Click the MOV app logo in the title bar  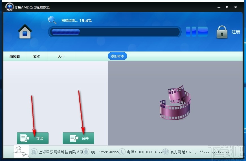[9, 7]
